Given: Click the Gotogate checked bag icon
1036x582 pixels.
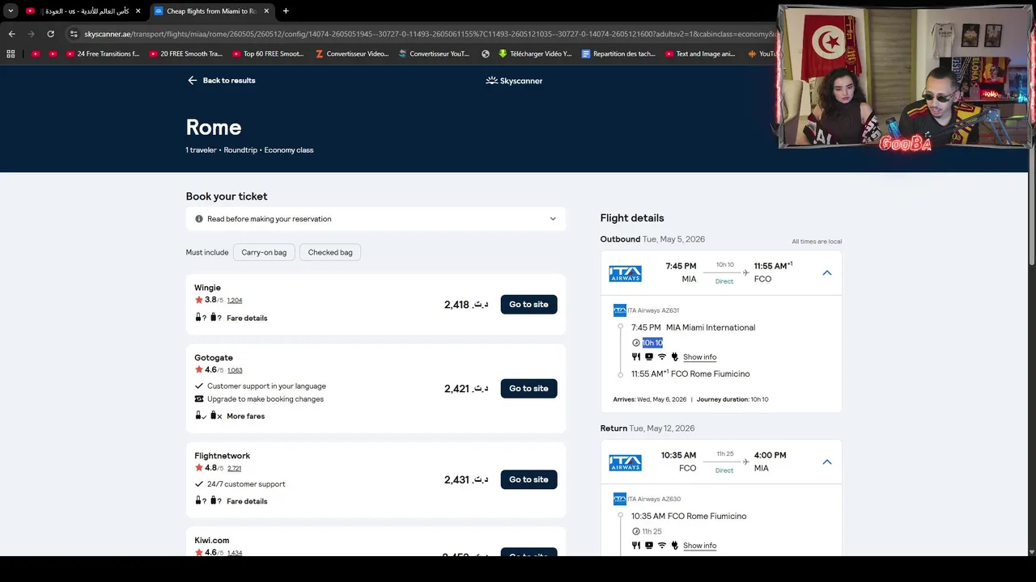Looking at the screenshot, I should pos(214,415).
